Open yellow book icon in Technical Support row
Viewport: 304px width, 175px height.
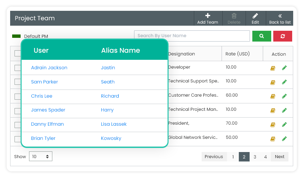click(273, 82)
